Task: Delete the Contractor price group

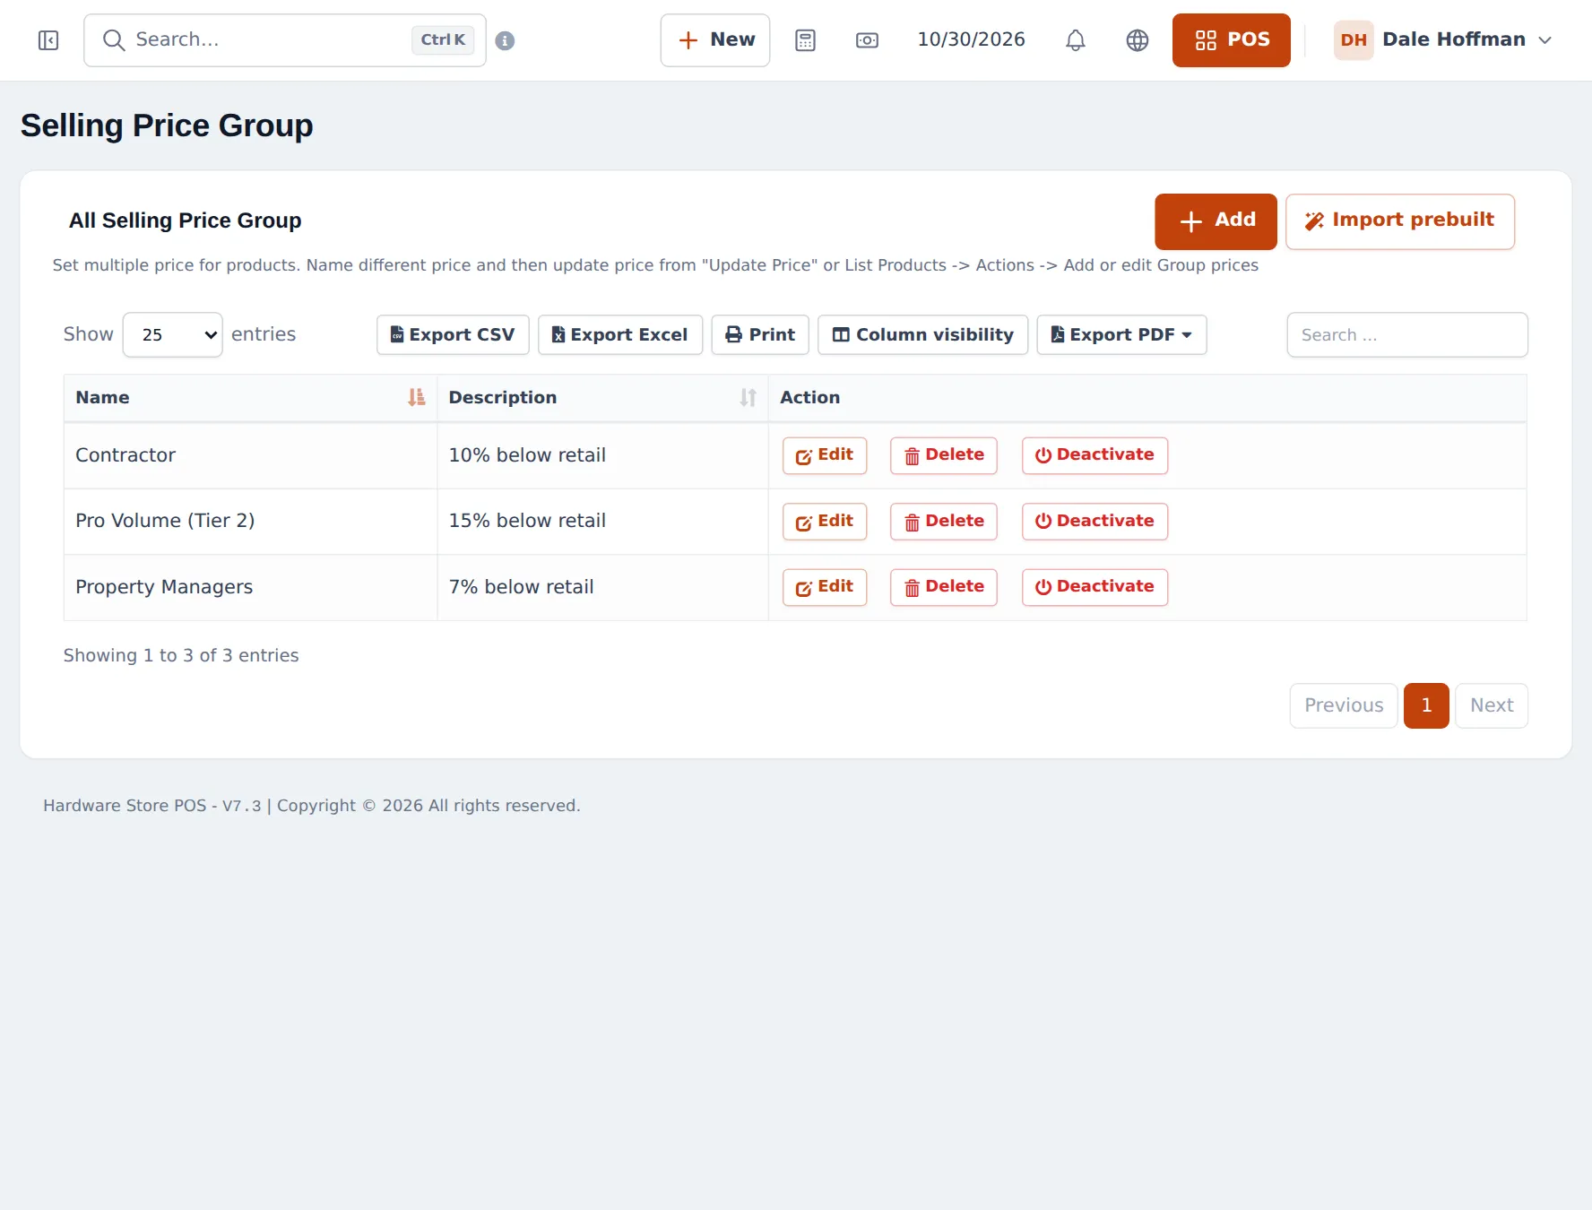Action: click(943, 455)
